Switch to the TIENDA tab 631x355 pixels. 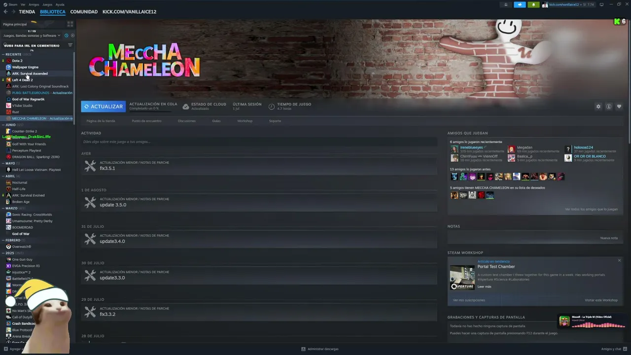pyautogui.click(x=27, y=12)
